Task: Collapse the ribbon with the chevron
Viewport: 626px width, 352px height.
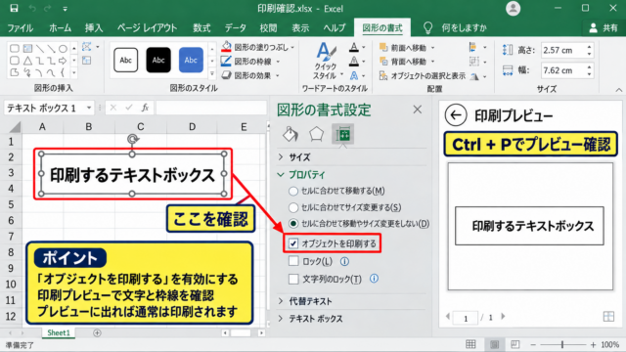Action: point(619,90)
